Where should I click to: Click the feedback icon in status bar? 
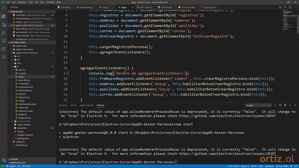tap(291, 166)
